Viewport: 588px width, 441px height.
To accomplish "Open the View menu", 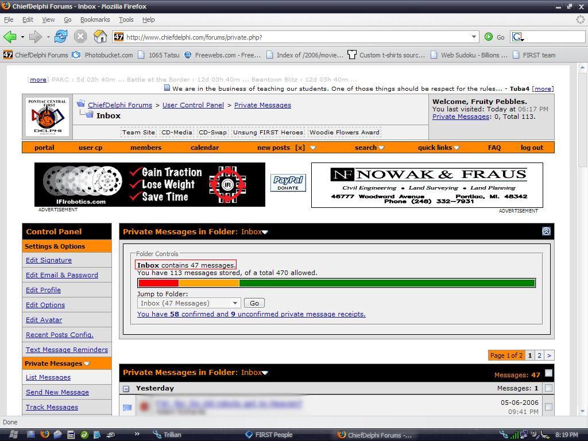I will coord(48,20).
